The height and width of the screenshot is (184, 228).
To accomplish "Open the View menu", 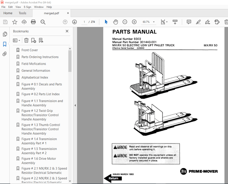I will (x=18, y=7).
